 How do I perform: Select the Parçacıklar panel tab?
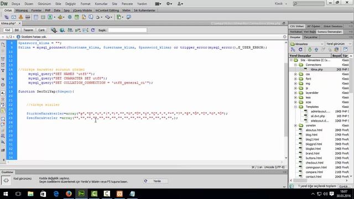coord(311,37)
